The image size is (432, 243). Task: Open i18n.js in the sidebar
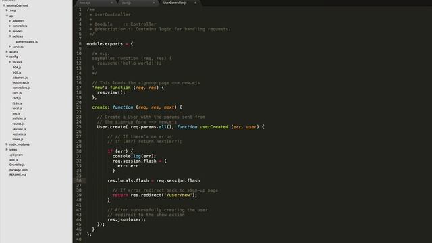click(17, 103)
